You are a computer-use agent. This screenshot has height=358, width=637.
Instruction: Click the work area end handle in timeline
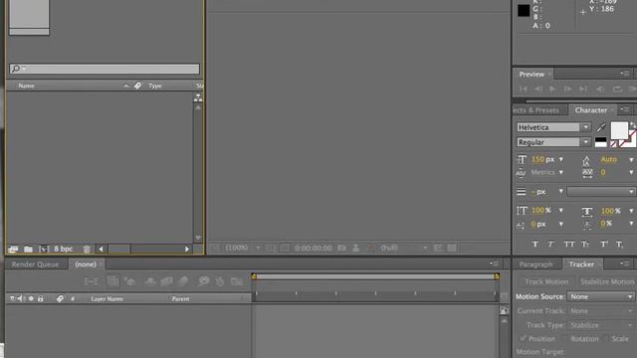coord(497,276)
